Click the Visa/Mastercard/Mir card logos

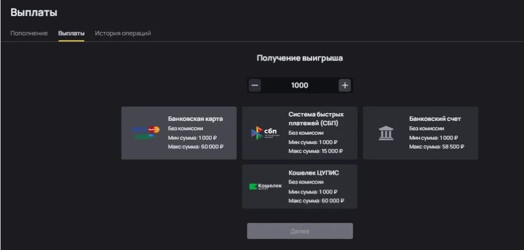click(146, 132)
